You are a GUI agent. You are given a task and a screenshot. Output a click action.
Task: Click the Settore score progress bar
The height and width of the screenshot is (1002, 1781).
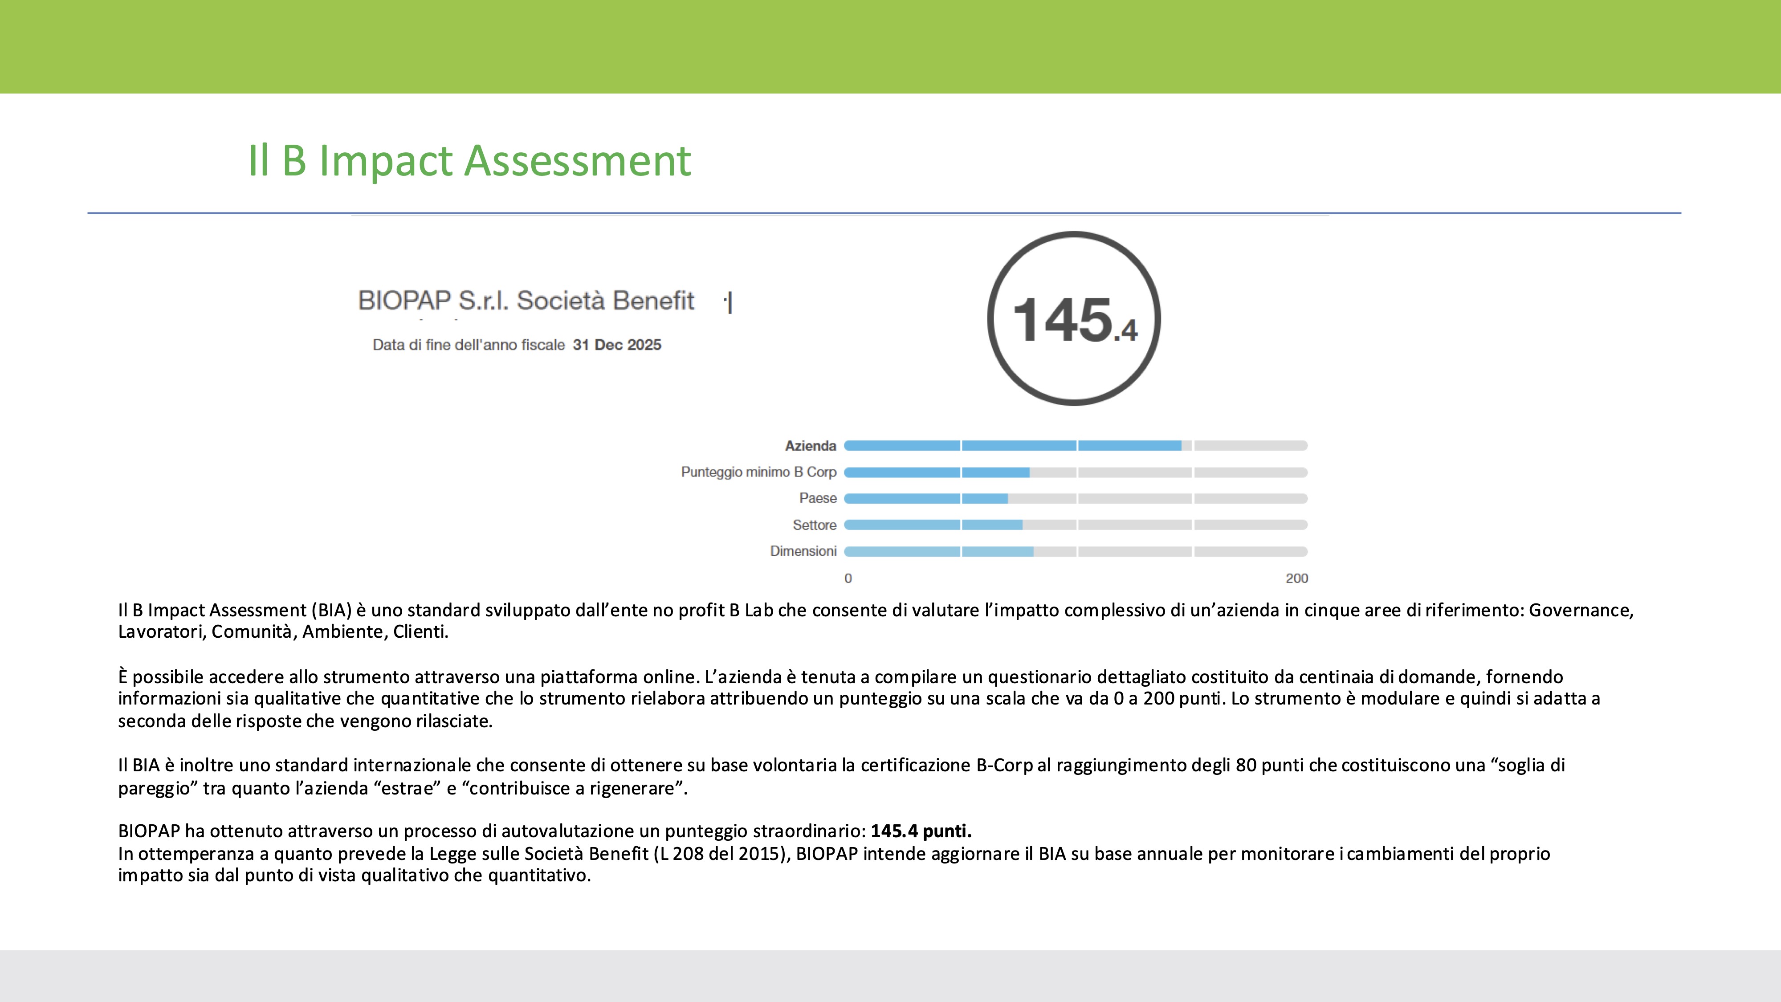[1076, 525]
